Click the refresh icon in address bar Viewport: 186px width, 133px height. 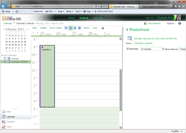point(104,6)
